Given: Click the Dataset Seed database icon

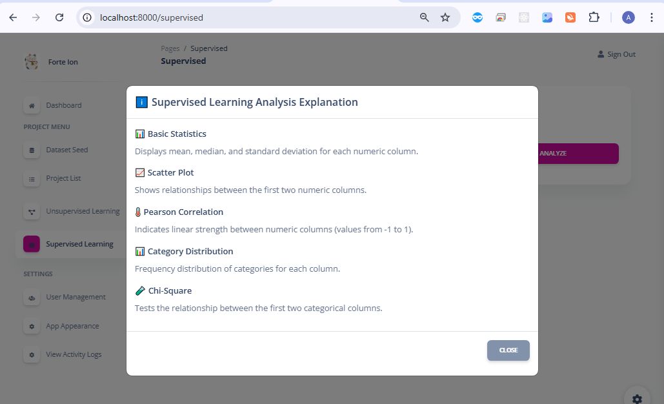Looking at the screenshot, I should (32, 150).
